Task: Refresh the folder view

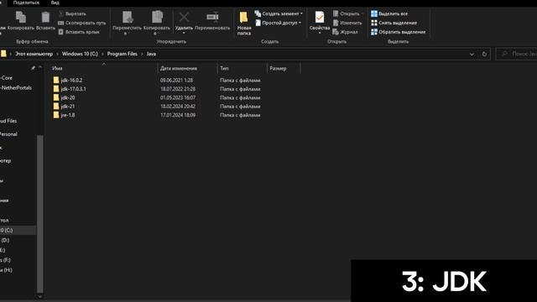Action: coord(484,54)
